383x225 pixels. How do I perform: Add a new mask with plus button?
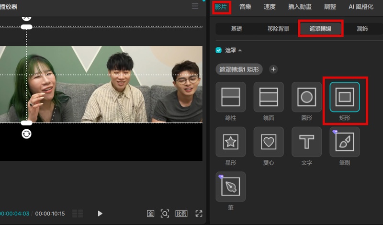pos(273,69)
